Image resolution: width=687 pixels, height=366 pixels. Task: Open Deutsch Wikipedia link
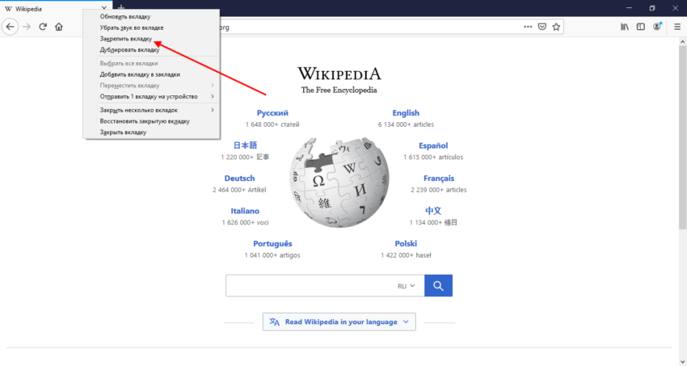tap(239, 179)
